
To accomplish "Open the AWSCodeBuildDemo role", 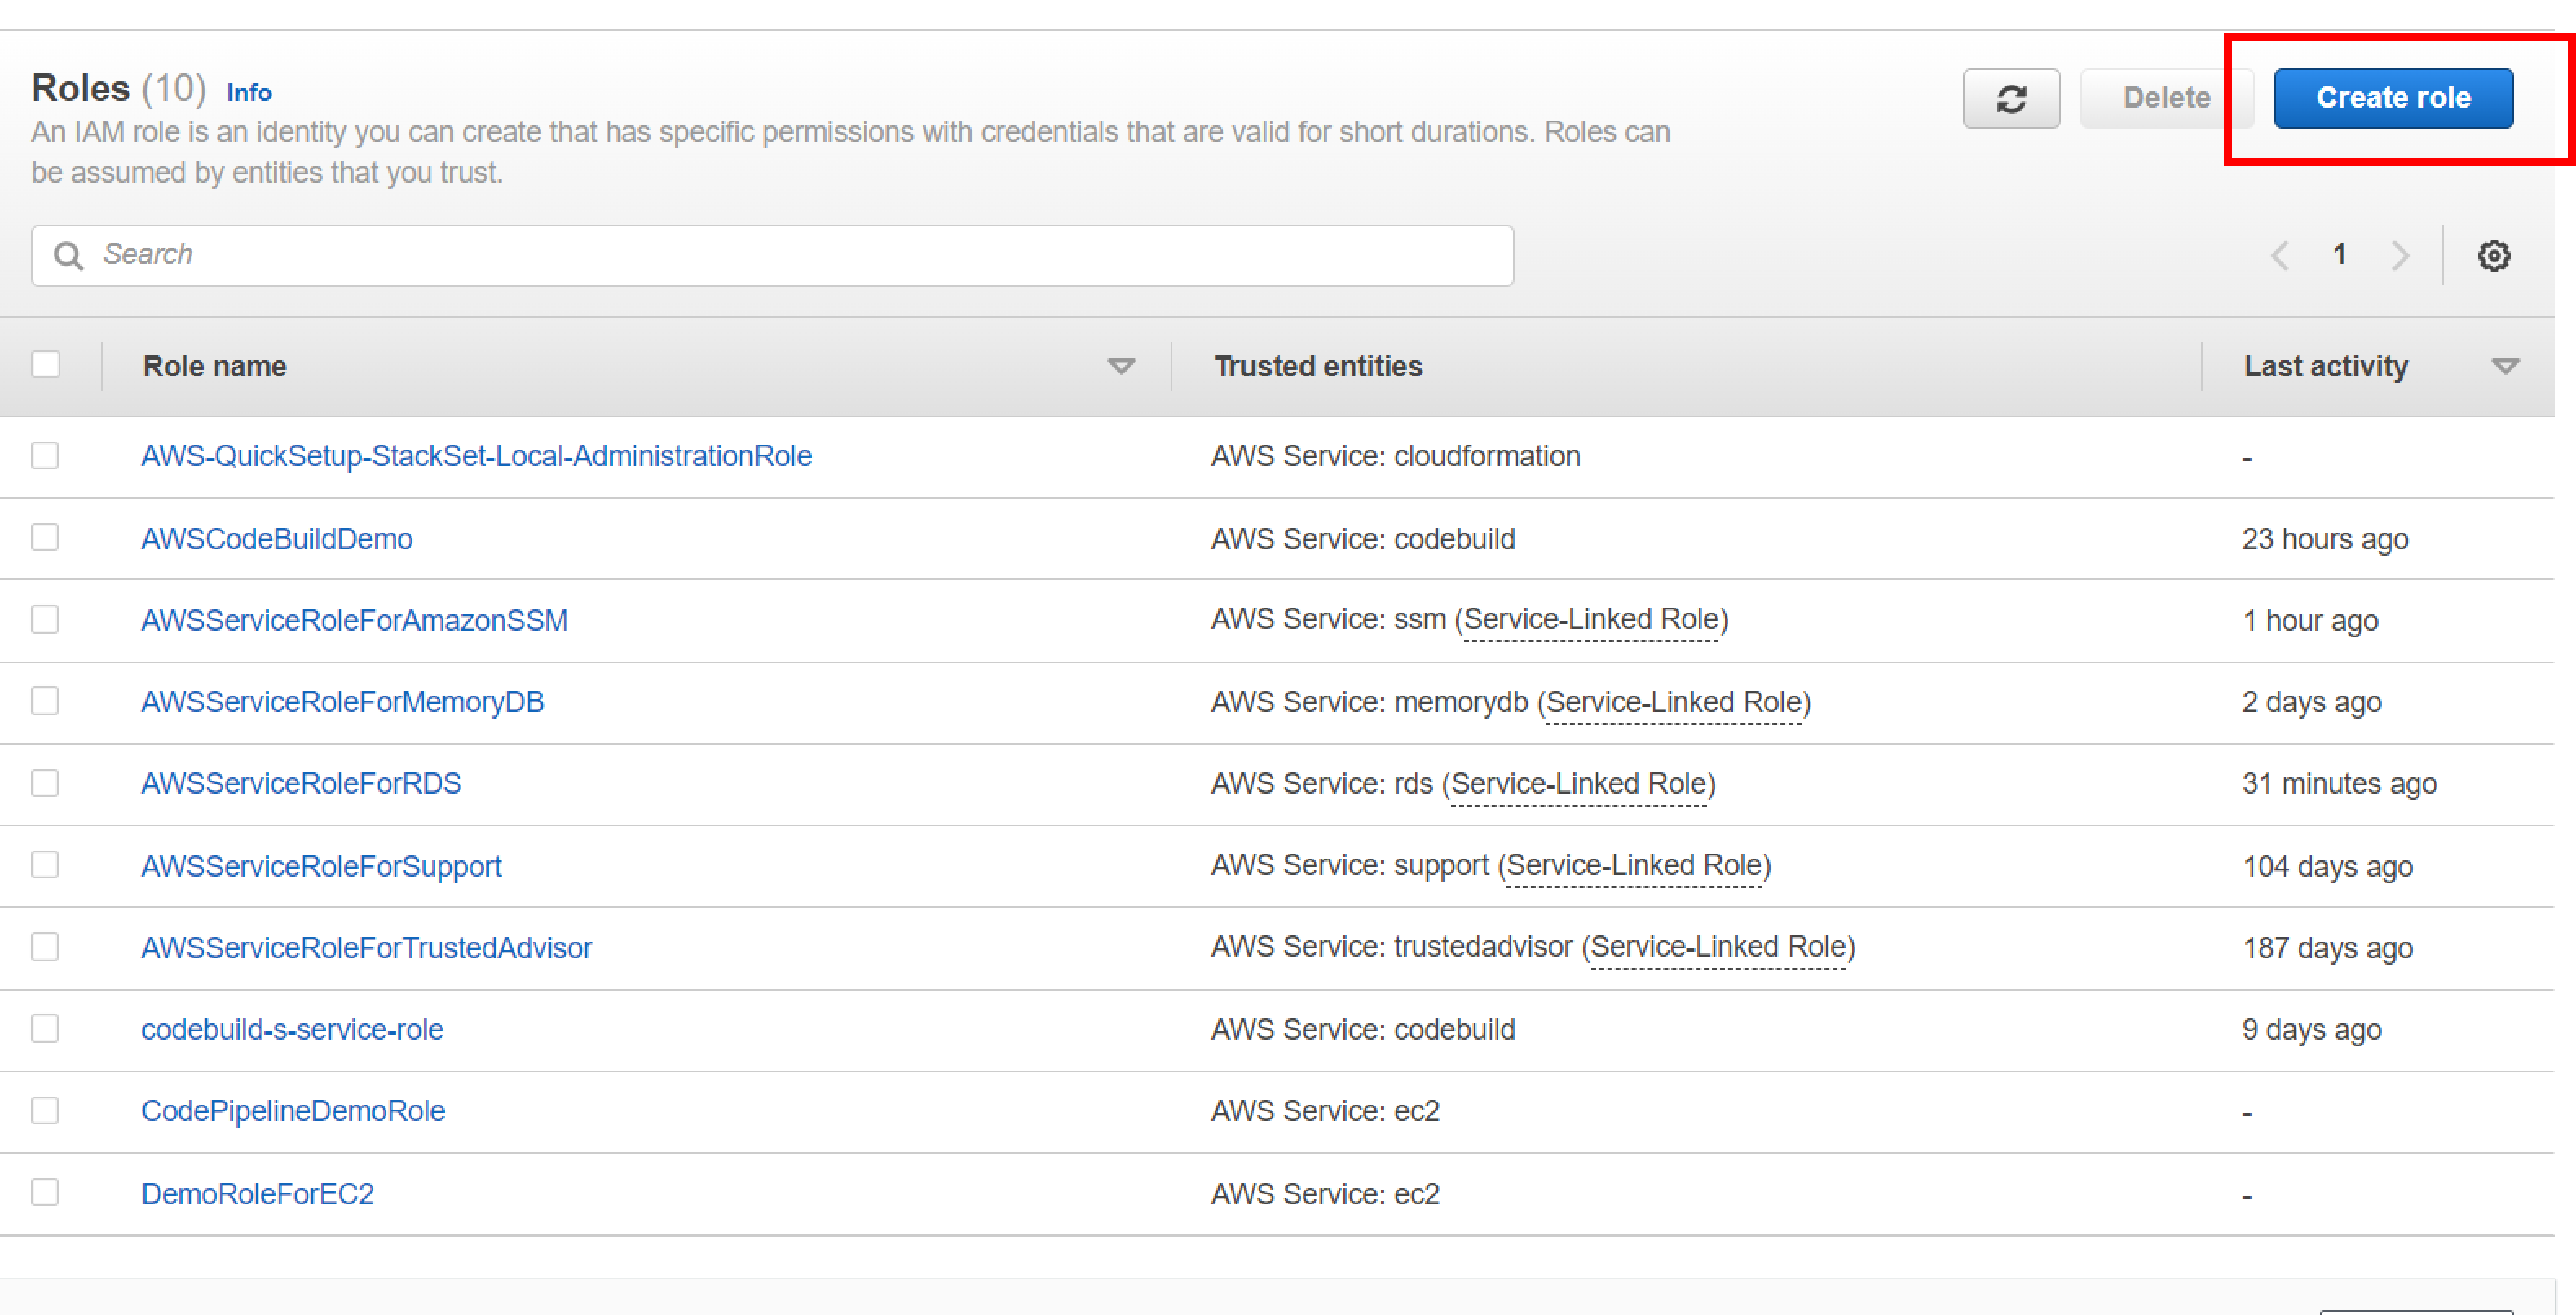I will [277, 539].
